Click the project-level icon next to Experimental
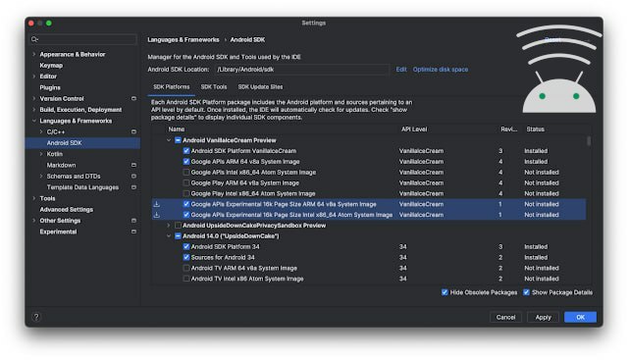This screenshot has width=628, height=360. pyautogui.click(x=133, y=231)
